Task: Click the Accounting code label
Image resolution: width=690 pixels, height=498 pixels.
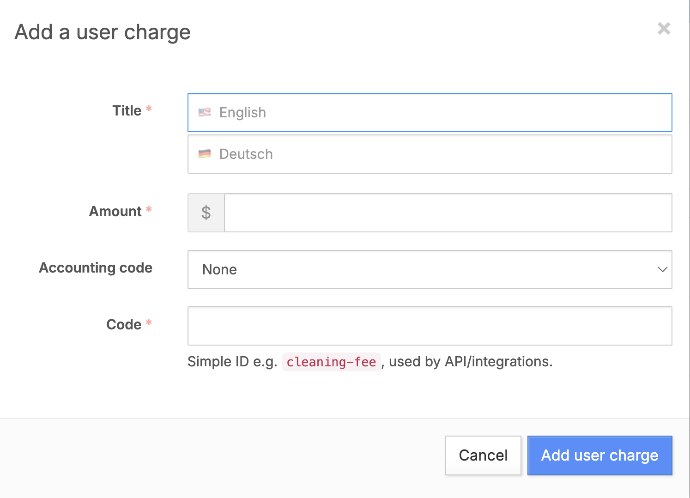Action: (96, 268)
